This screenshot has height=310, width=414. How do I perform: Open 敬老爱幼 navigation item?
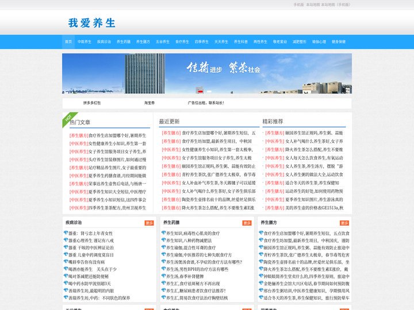coord(280,42)
